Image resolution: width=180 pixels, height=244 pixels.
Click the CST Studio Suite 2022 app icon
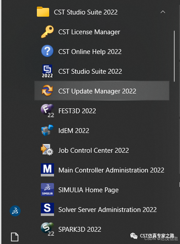(x=47, y=71)
